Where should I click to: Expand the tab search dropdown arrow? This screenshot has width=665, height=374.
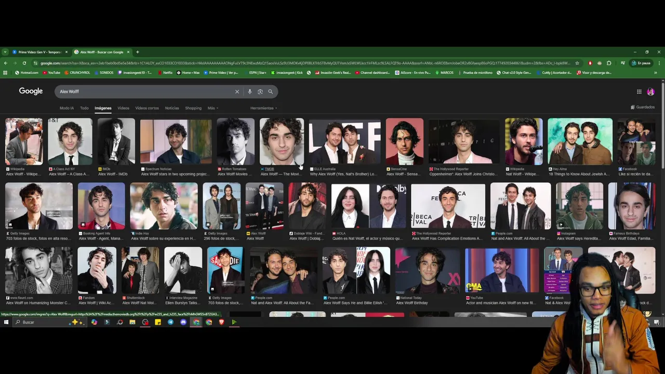pos(5,52)
